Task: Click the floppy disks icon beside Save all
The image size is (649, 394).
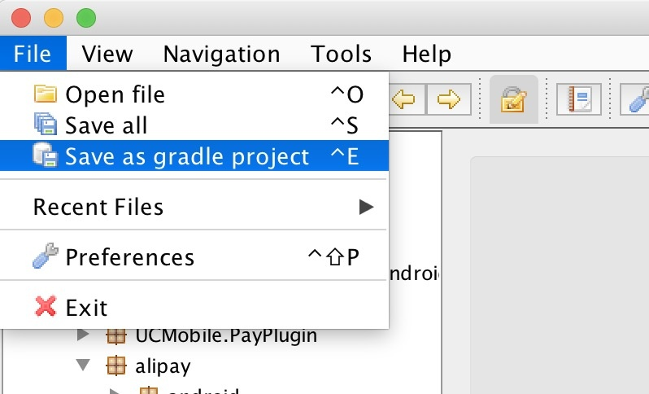Action: click(45, 124)
